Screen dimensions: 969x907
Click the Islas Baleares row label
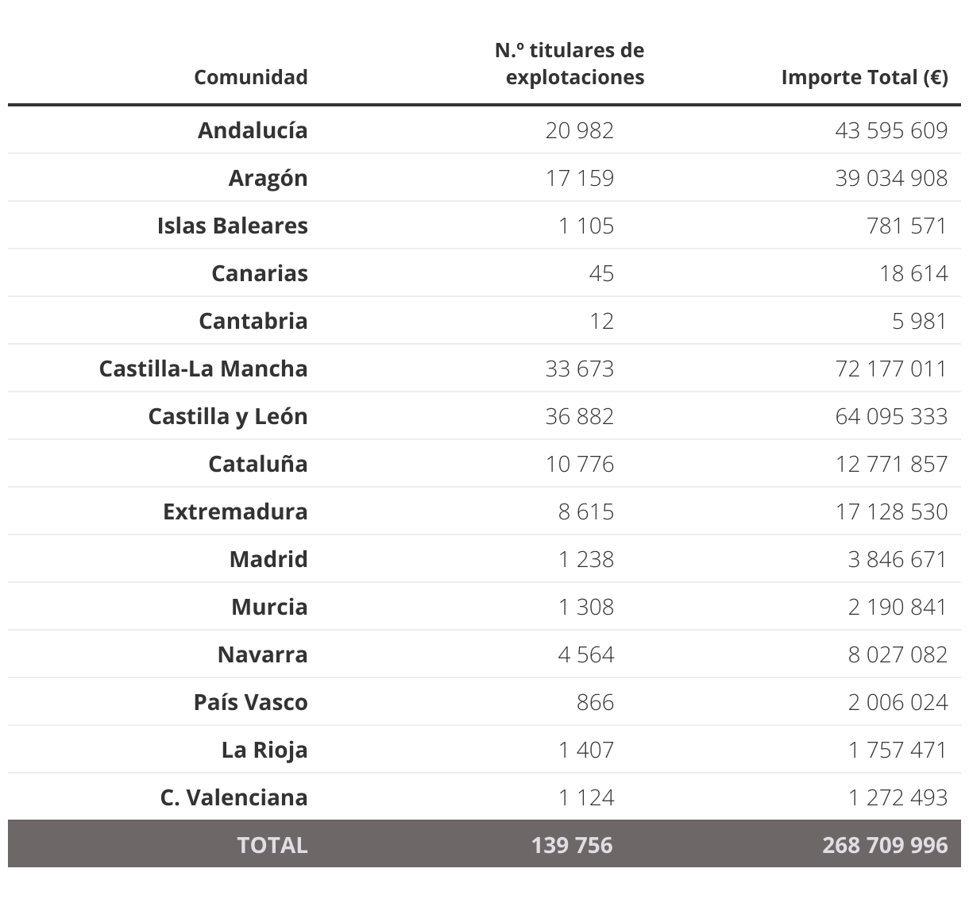pos(232,226)
